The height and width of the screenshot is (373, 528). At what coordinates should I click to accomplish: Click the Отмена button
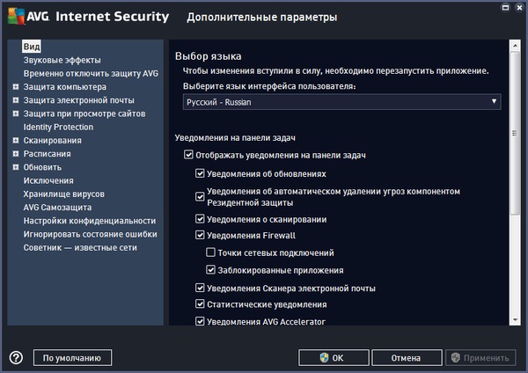[x=407, y=358]
